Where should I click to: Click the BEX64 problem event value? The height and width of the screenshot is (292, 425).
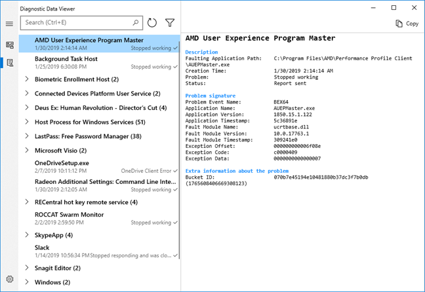[x=281, y=102]
